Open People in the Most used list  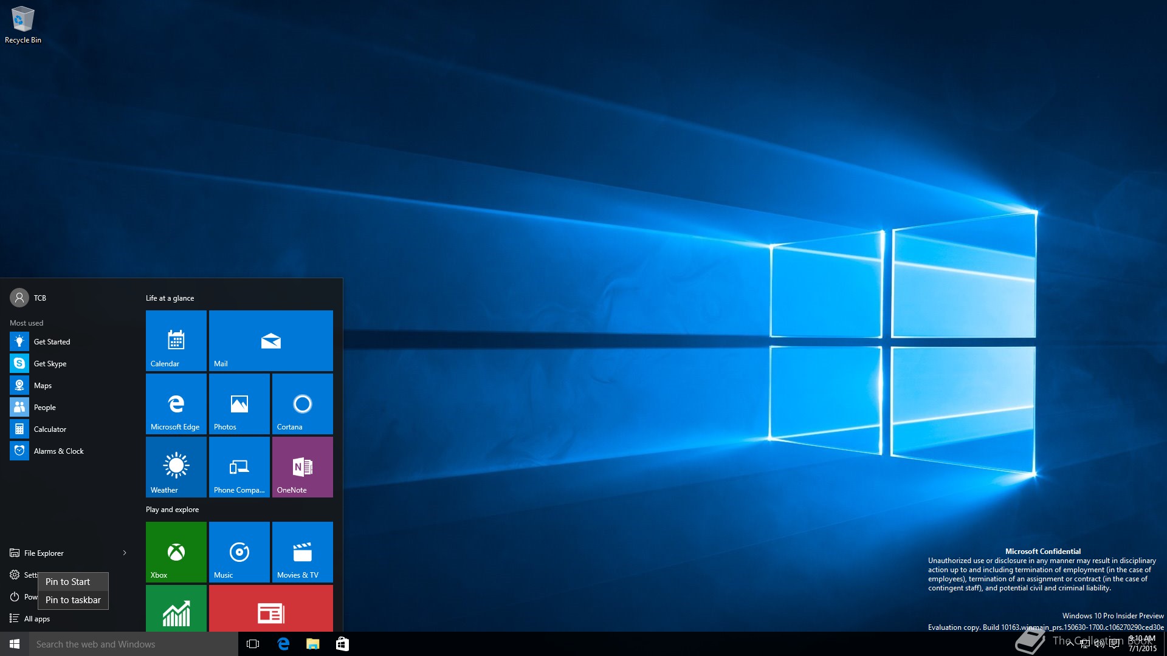[71, 407]
